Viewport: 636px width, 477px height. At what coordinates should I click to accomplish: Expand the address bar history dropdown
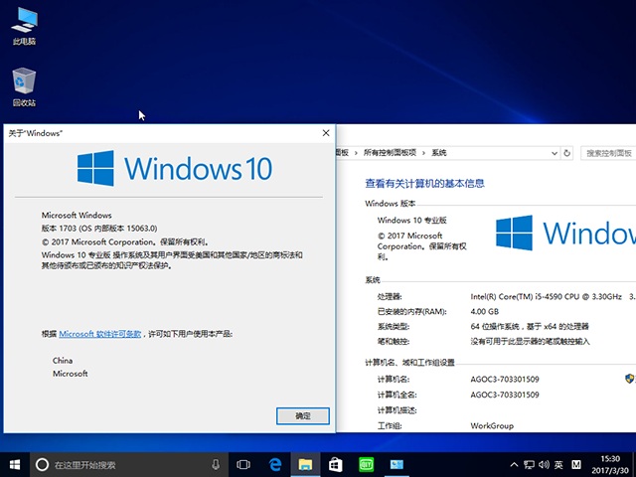pyautogui.click(x=553, y=153)
